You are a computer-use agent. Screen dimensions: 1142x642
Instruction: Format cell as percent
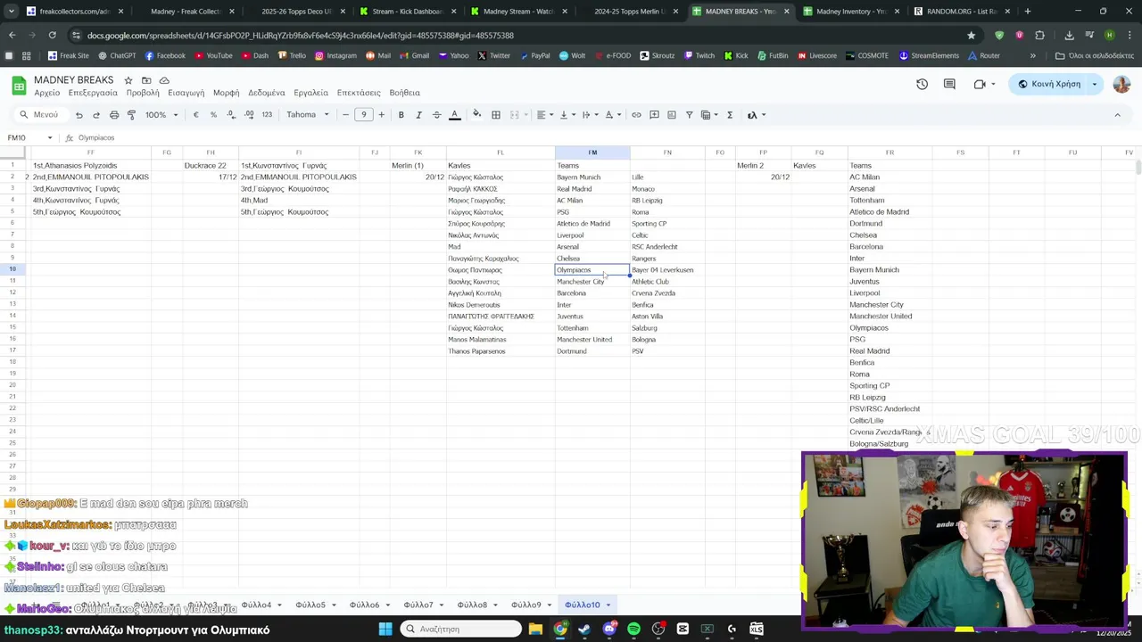coord(213,115)
